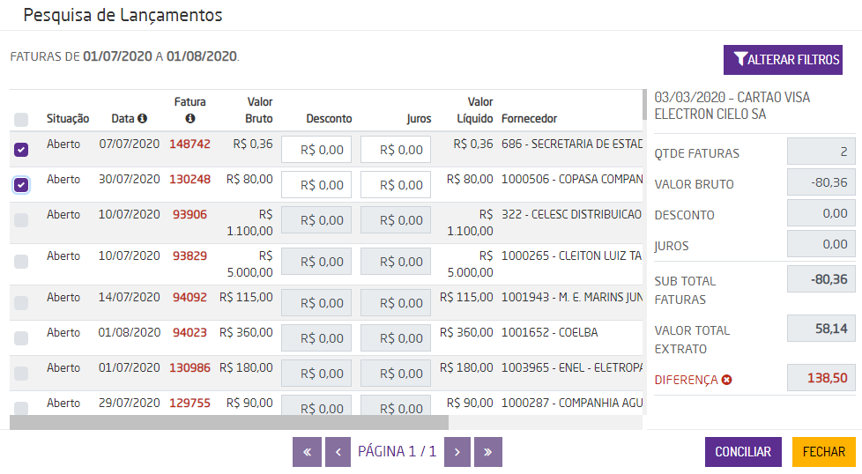The height and width of the screenshot is (474, 862).
Task: Check the row for invoice 93906
Action: pos(21,220)
